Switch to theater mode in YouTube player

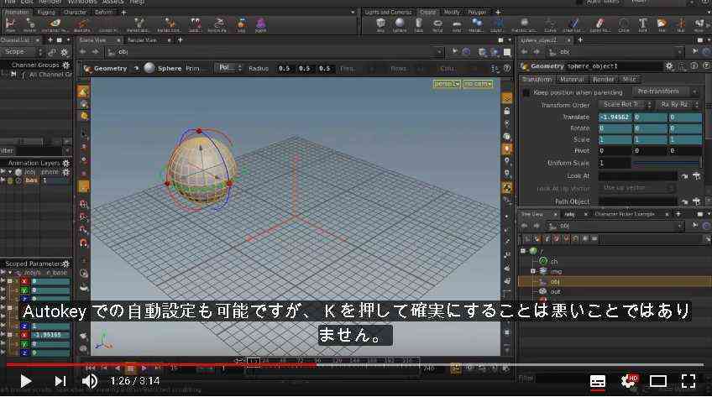[x=658, y=381]
